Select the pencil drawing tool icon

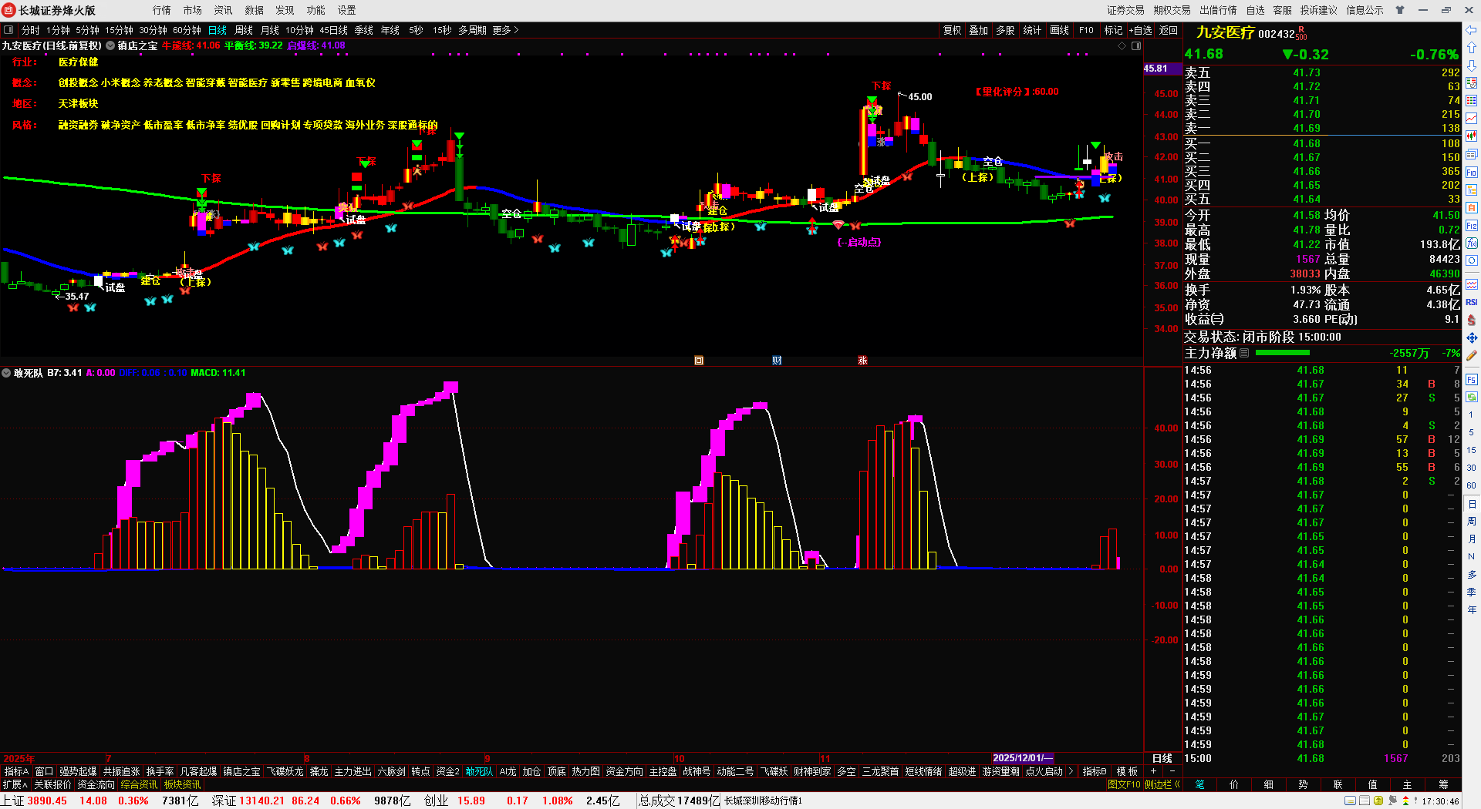(x=1472, y=355)
